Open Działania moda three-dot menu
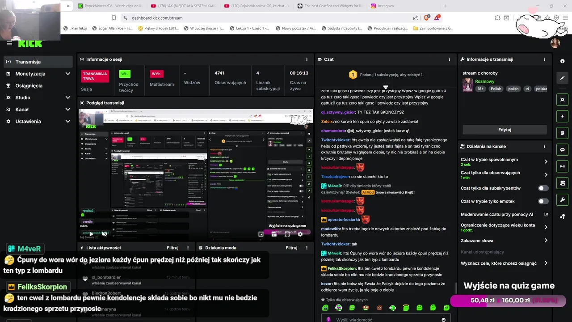This screenshot has width=572, height=322. (307, 248)
